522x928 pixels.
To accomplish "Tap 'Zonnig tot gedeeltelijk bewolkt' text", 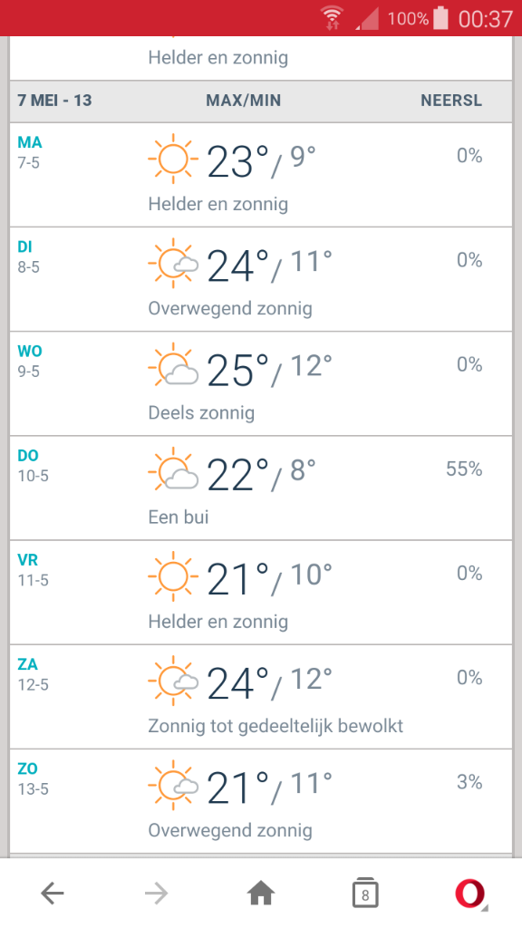I will [275, 726].
